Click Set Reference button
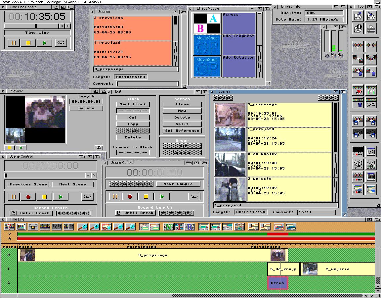This screenshot has height=298, width=381. coord(182,131)
